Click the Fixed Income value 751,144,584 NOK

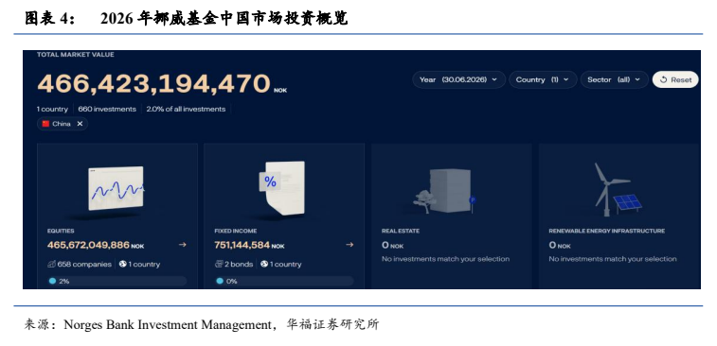(249, 245)
